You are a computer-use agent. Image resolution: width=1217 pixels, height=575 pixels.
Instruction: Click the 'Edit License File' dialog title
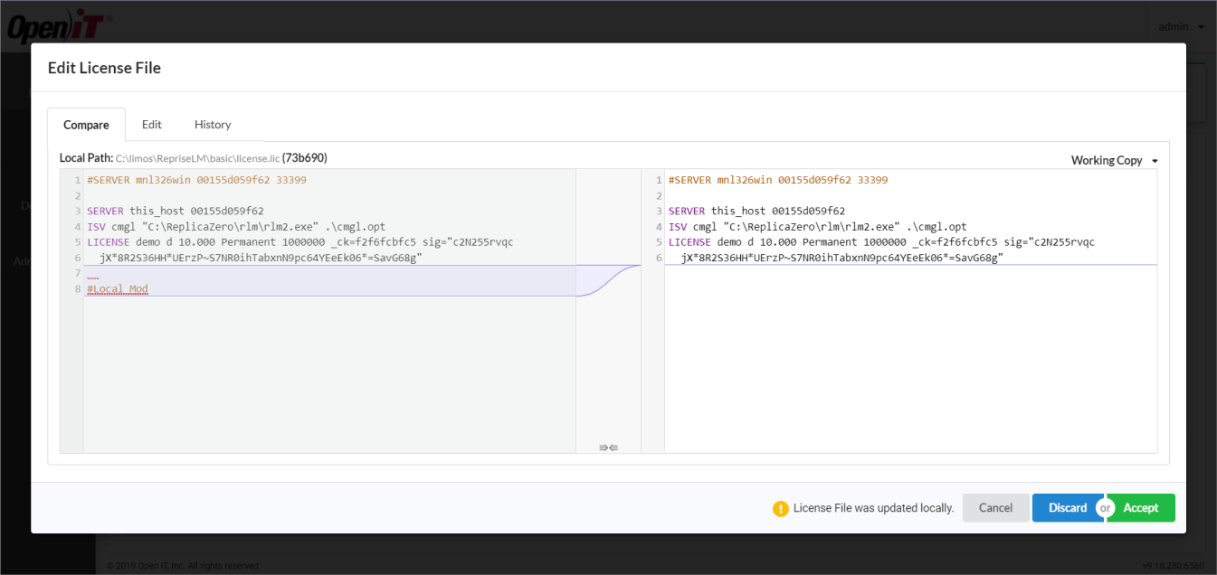(104, 68)
